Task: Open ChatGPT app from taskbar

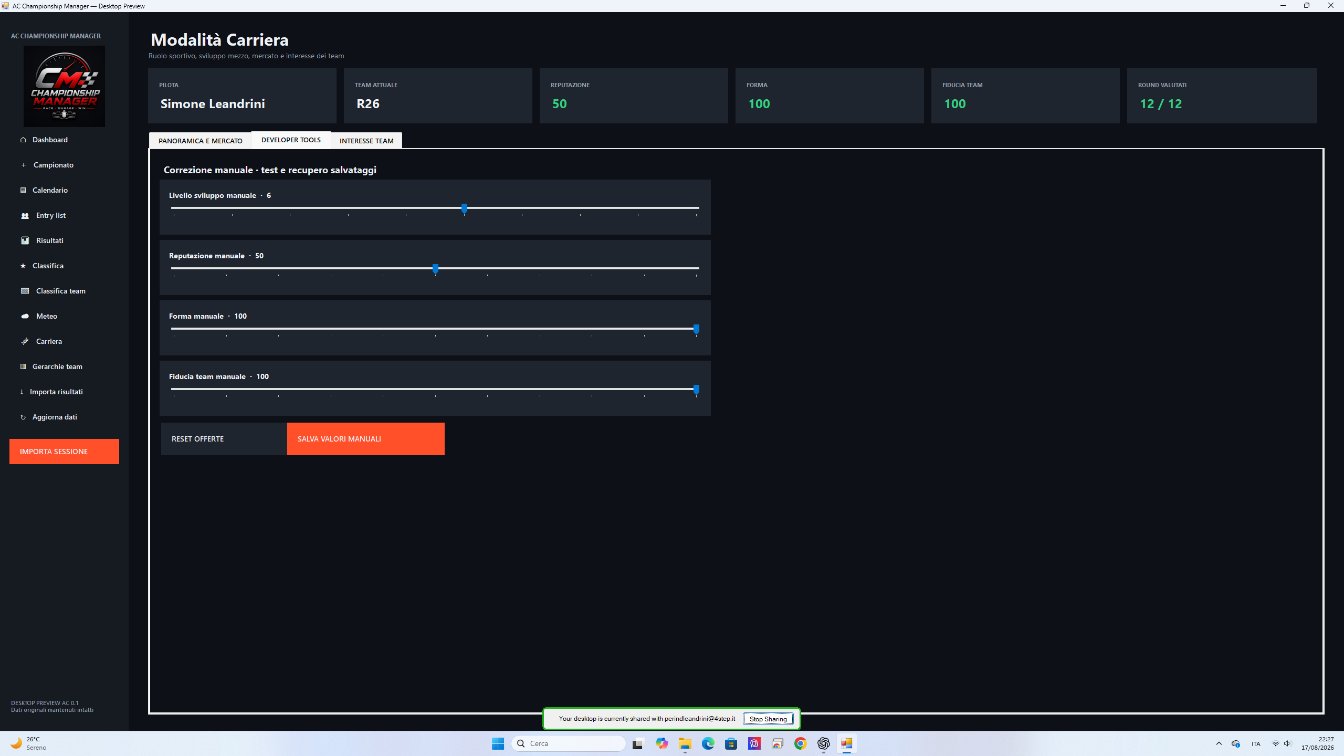Action: (x=823, y=743)
